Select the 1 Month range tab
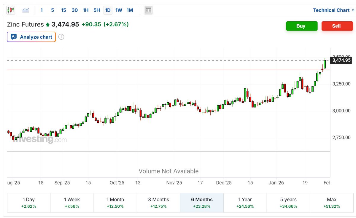 click(115, 203)
